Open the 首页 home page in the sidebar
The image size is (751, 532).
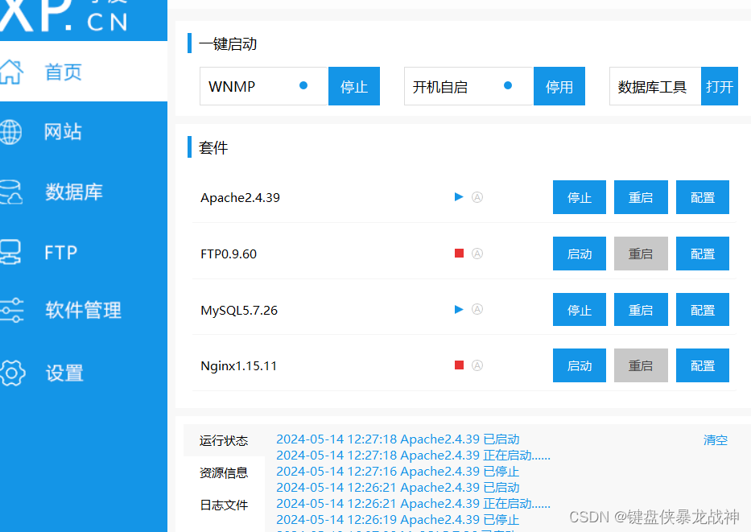click(x=63, y=72)
